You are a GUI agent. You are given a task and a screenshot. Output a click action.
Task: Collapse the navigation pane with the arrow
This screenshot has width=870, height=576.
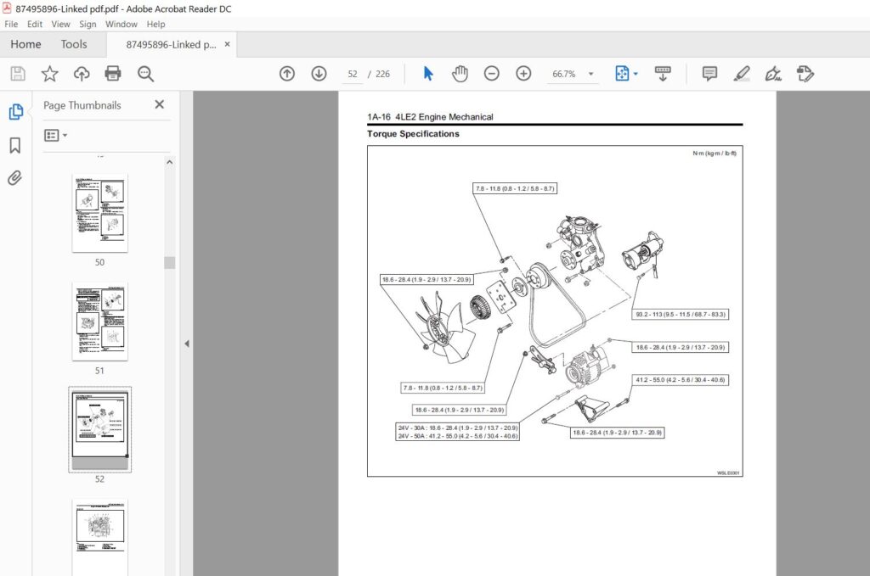pos(187,344)
